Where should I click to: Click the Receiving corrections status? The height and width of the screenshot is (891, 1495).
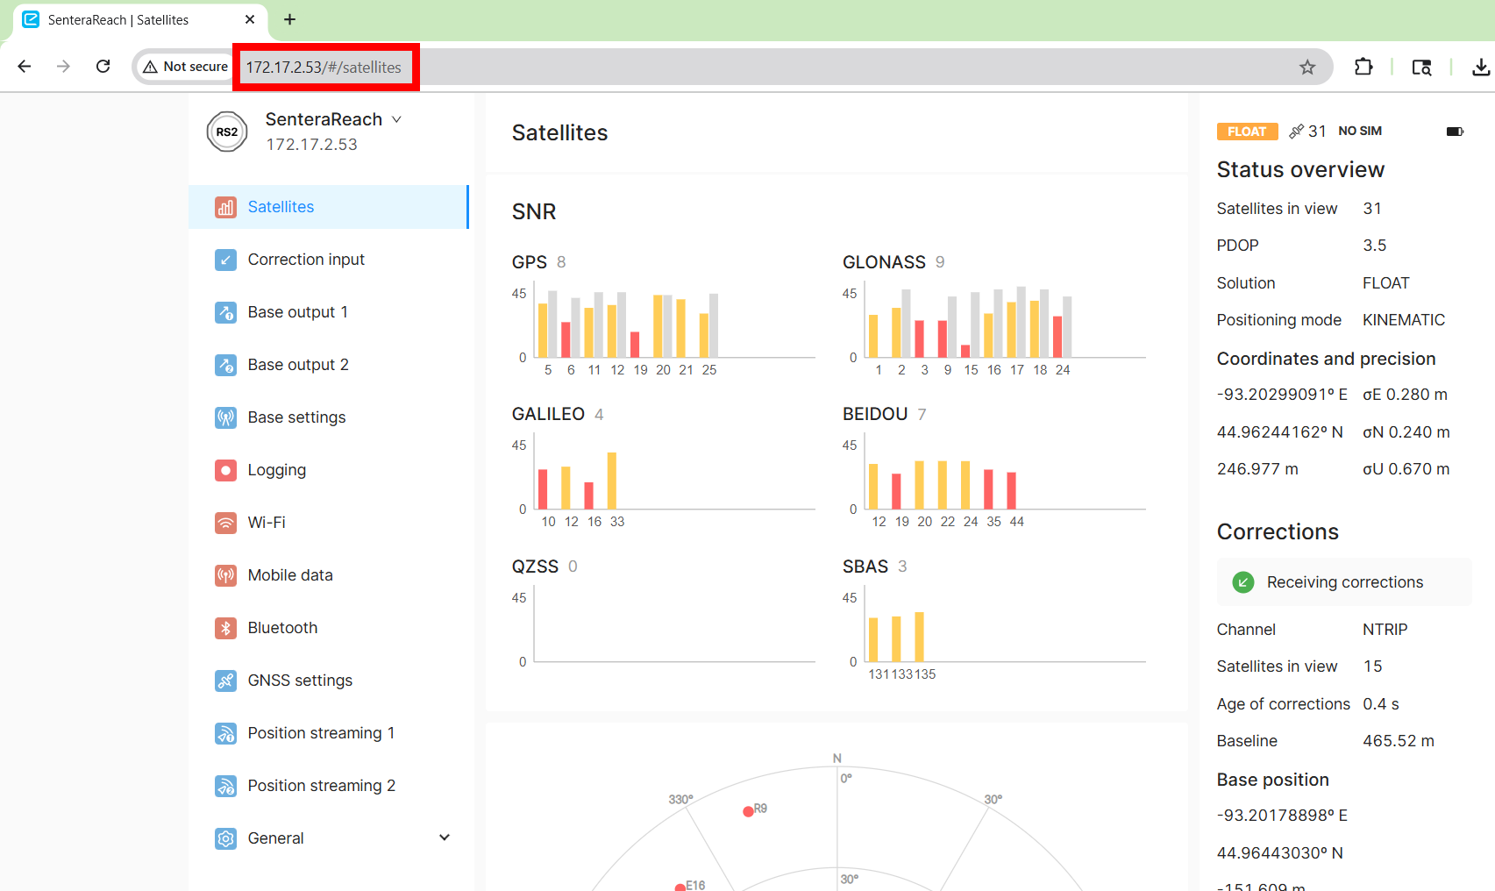click(1343, 582)
